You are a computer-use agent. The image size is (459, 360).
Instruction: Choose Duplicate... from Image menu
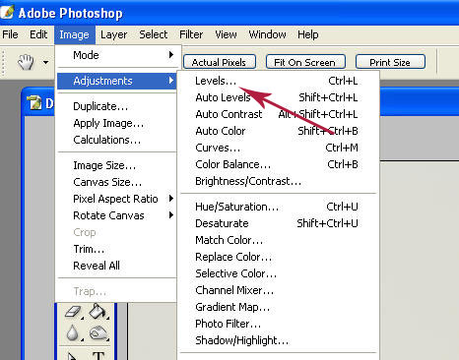coord(117,106)
